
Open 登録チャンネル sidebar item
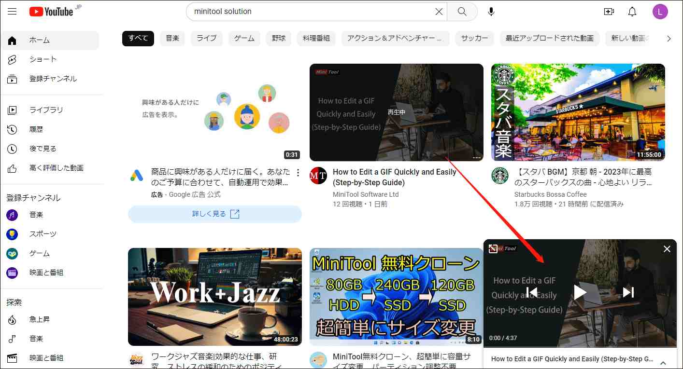point(50,79)
